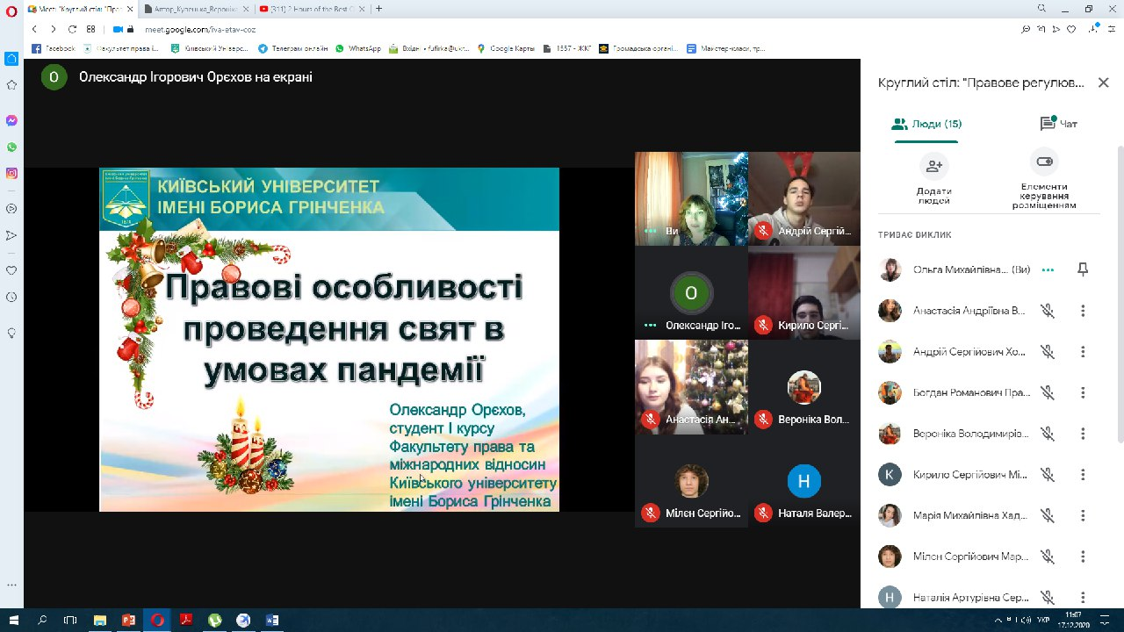Open Елементи керування розміщенням host controls
This screenshot has height=632, width=1124.
(x=1044, y=163)
